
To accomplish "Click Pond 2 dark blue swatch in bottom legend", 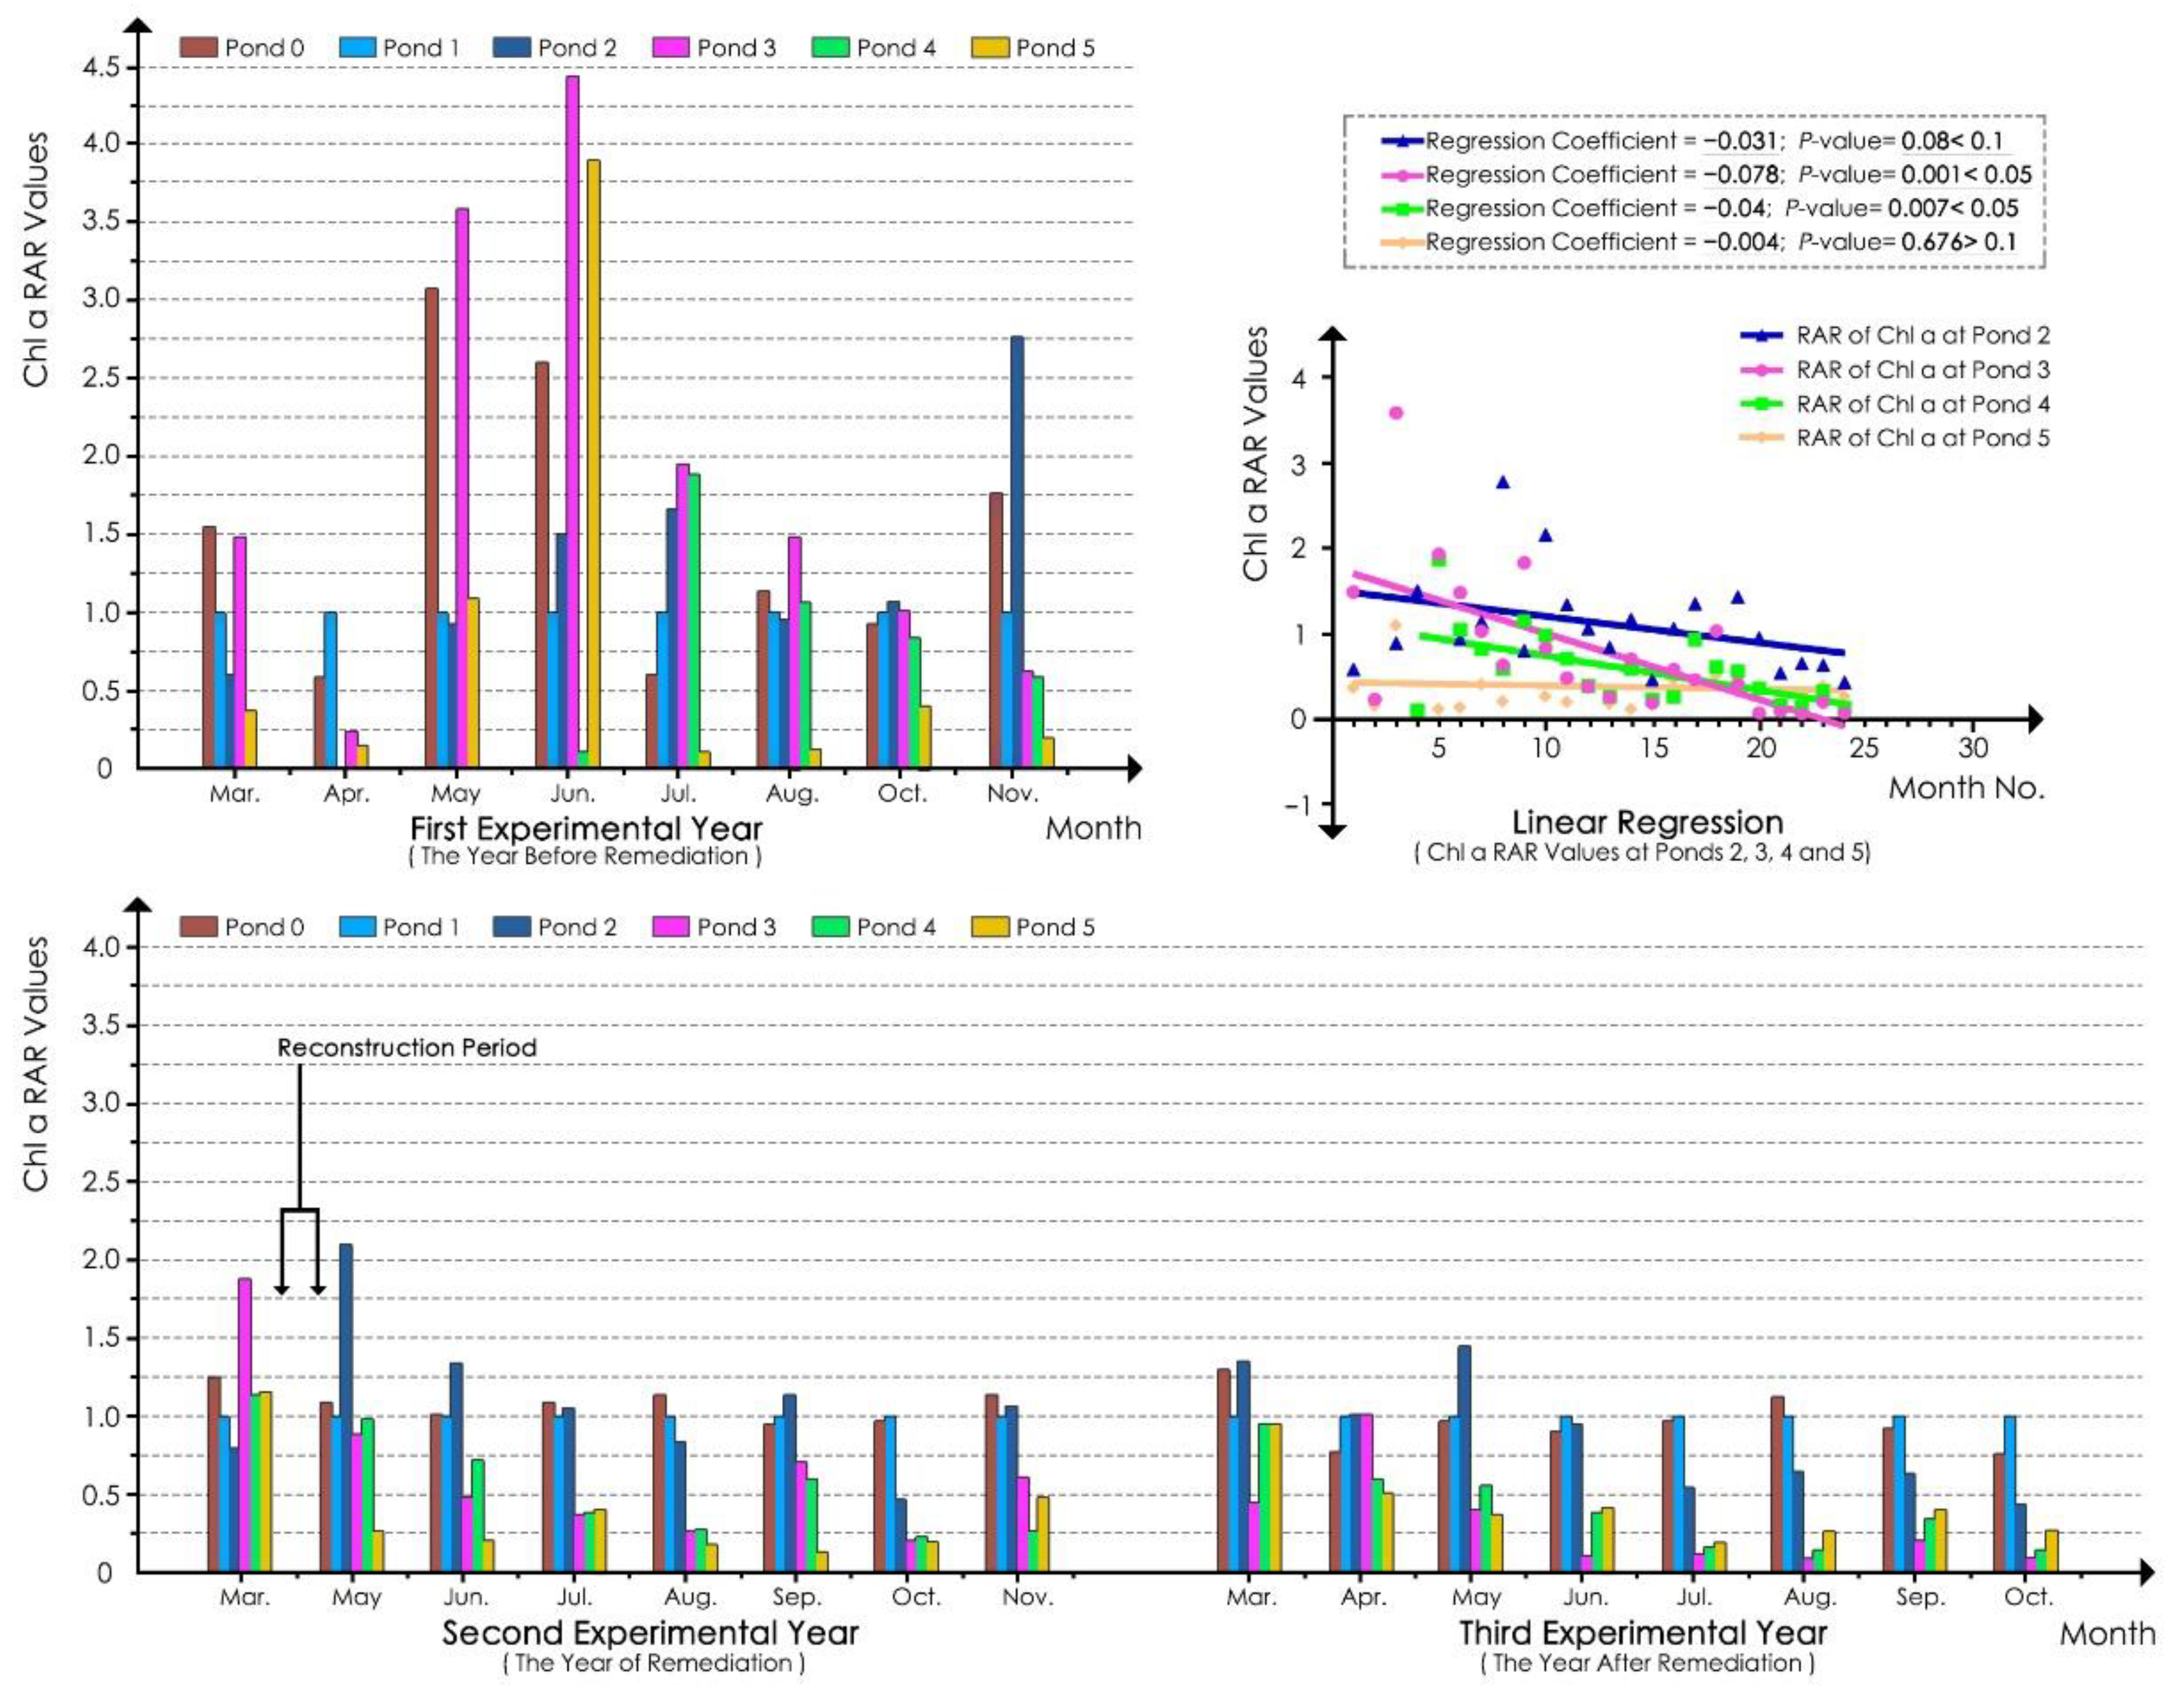I will pyautogui.click(x=512, y=927).
